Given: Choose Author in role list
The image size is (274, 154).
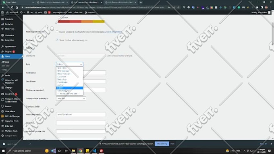Looking at the screenshot, I should coord(70,85).
